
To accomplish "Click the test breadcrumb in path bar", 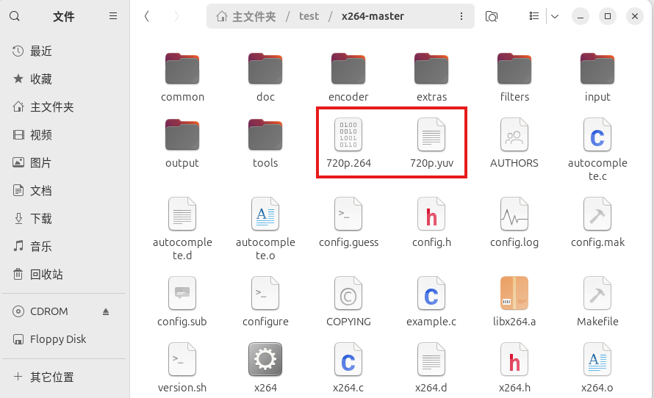I will tap(309, 16).
